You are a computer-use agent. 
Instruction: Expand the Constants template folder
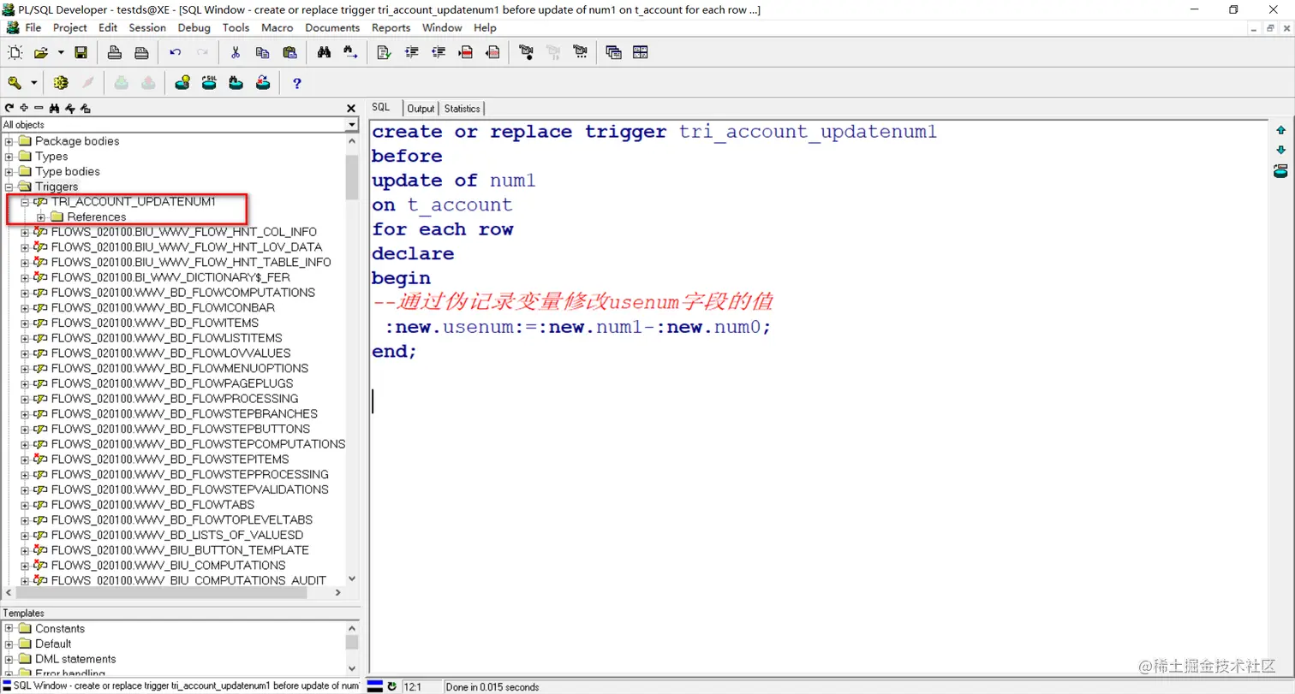pos(9,628)
